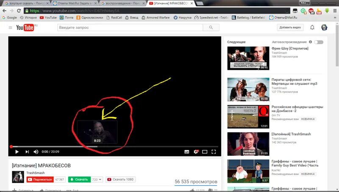This screenshot has width=339, height=192.
Task: Open the Family Guy Best Video 5:37 thumbnail
Action: pos(248,171)
